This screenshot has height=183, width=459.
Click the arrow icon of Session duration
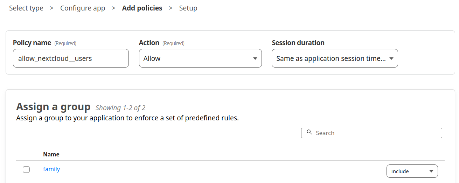click(391, 58)
